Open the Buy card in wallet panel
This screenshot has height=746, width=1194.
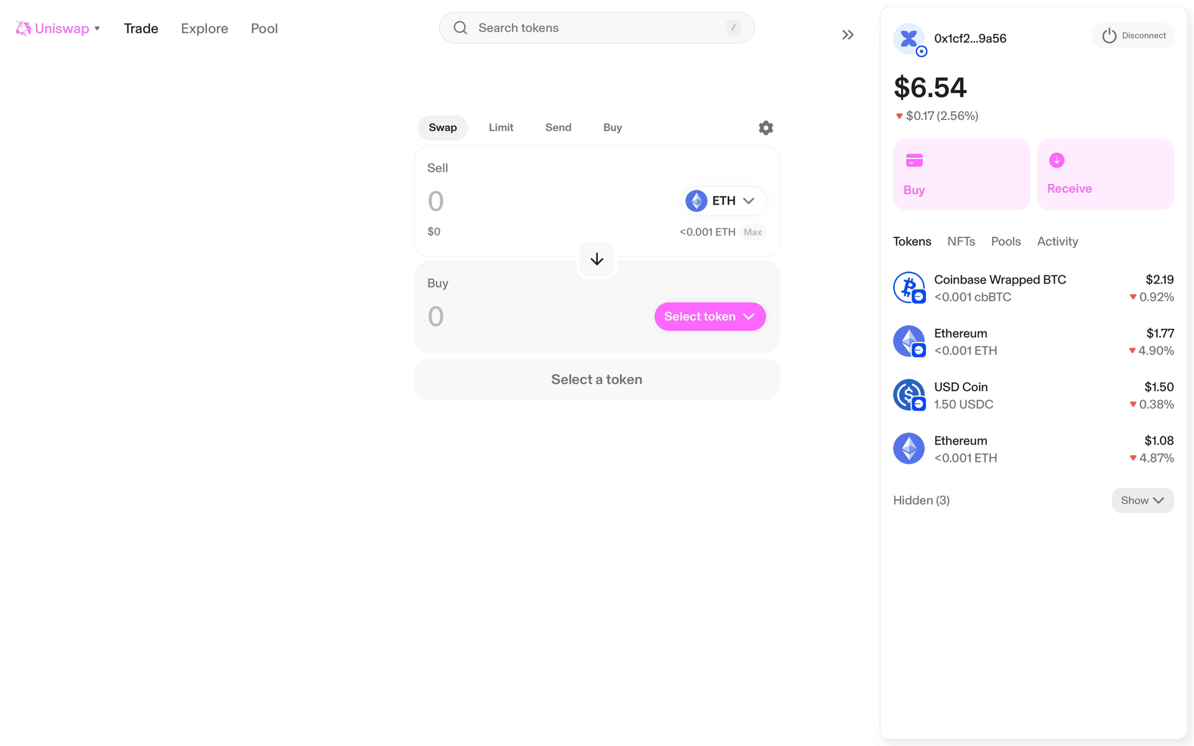(961, 174)
